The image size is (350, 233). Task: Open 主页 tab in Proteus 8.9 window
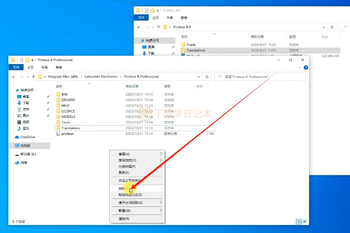(156, 18)
